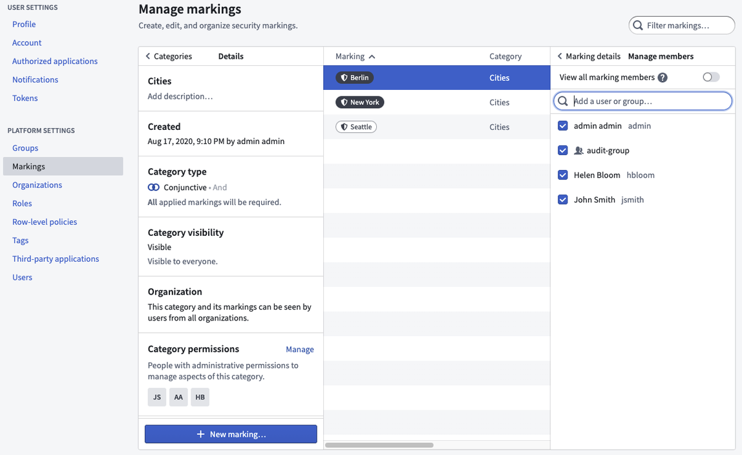Open the Users sidebar link
Screen dimensions: 742x455
pos(22,277)
